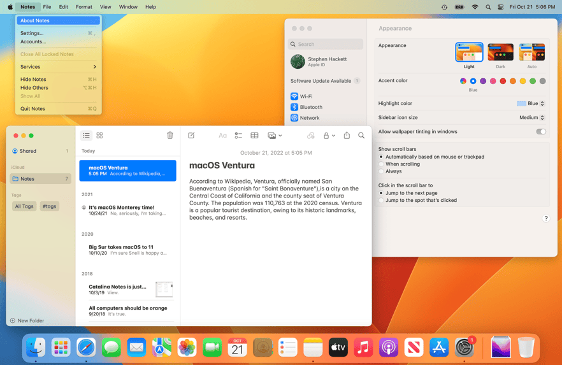Viewport: 562px width, 365px height.
Task: Choose Quit Notes menu item
Action: [x=58, y=108]
